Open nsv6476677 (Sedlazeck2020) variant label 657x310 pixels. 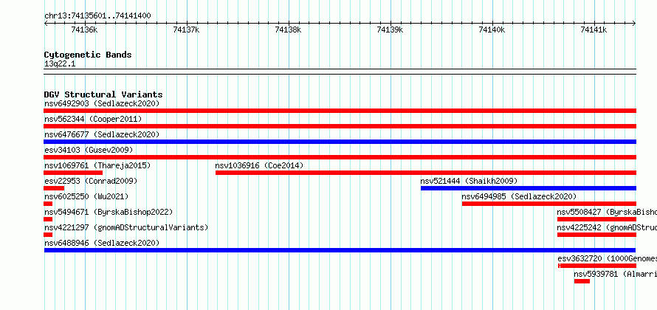(102, 134)
